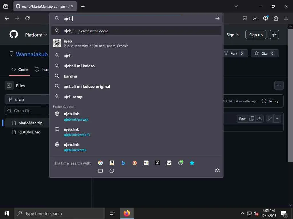Pick the 'ujebali mi koleso' suggestion
The width and height of the screenshot is (293, 219).
136,66
